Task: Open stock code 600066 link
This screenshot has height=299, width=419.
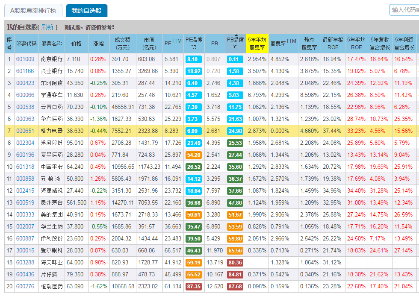Action: [x=25, y=95]
